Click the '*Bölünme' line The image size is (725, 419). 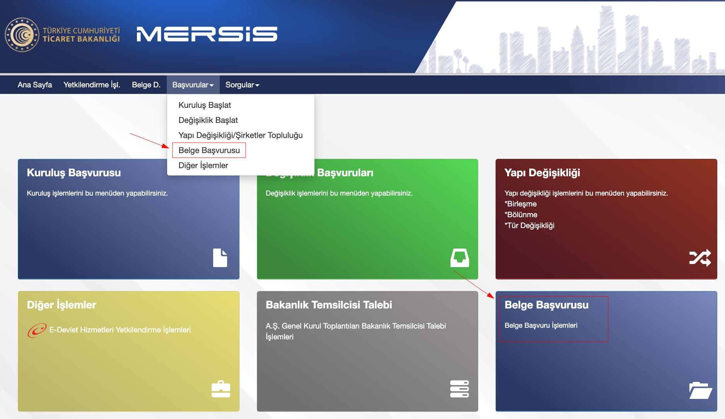(x=521, y=215)
